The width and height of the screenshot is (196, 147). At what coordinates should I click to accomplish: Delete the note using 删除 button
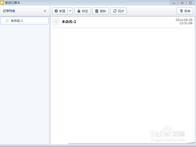[100, 11]
